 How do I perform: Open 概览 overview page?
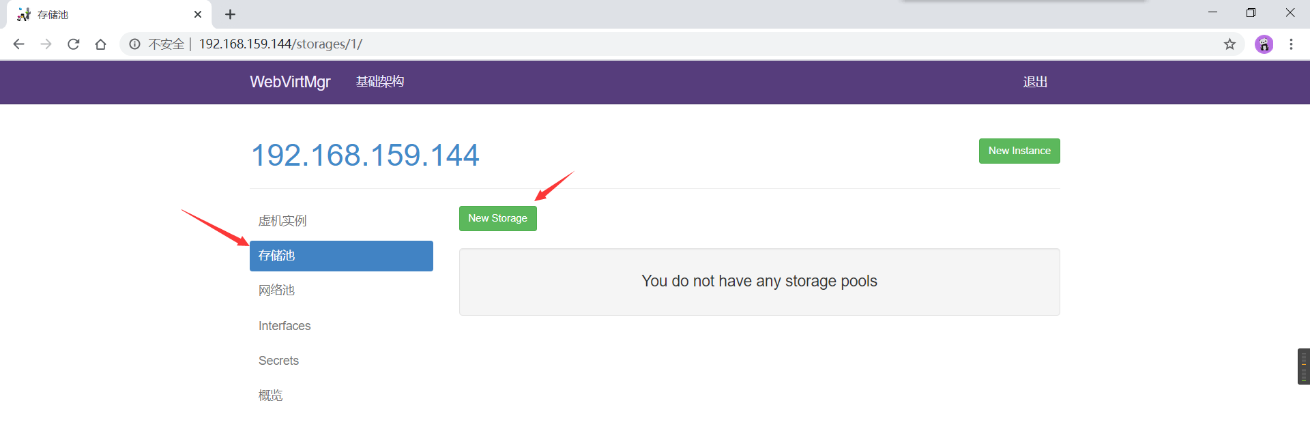click(x=341, y=395)
